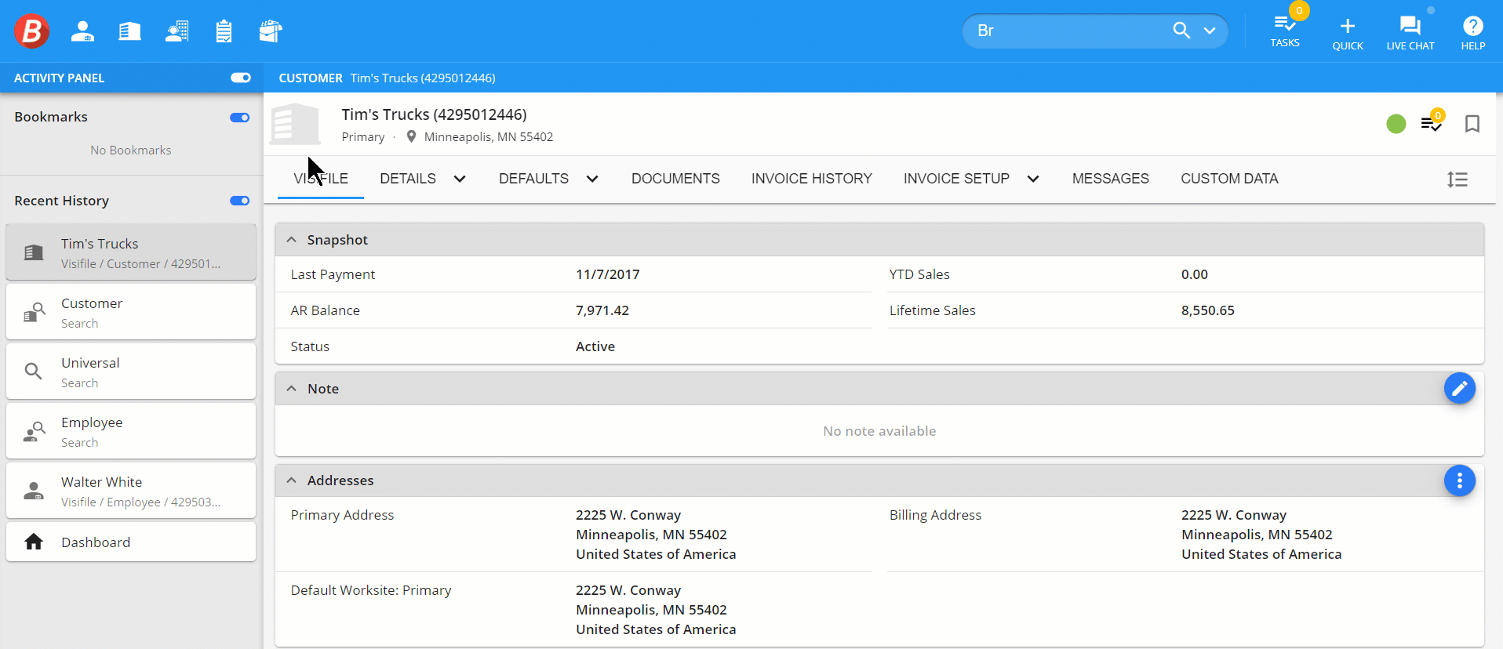Open Walter White from recent history

[x=131, y=491]
